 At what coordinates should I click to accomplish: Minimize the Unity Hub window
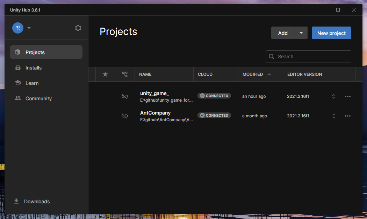tap(322, 10)
